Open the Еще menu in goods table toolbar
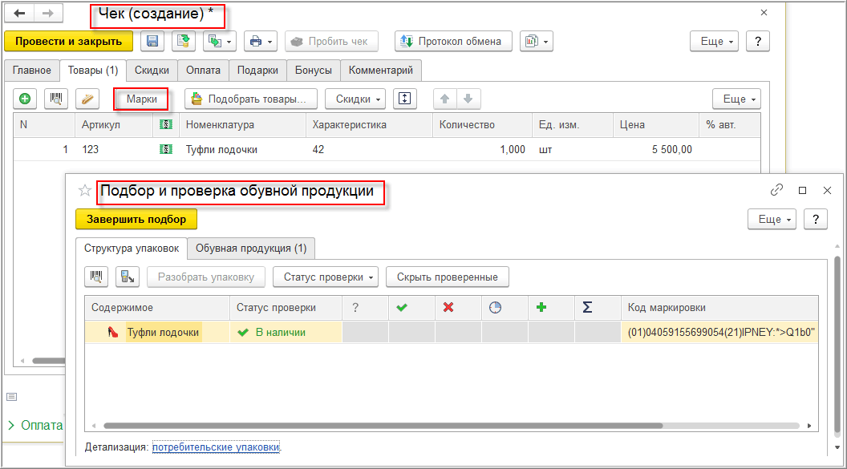Image resolution: width=847 pixels, height=469 pixels. [737, 99]
